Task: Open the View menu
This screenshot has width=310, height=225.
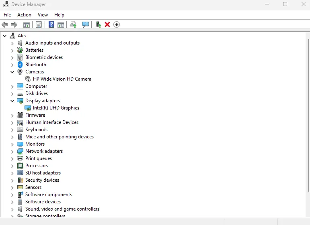Action: (x=43, y=15)
